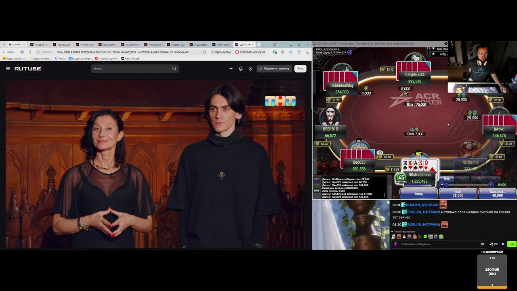Viewport: 517px width, 291px height.
Task: Open chat settings gear icon
Action: [x=503, y=244]
